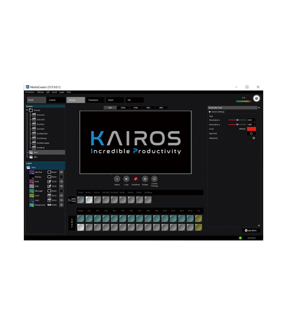Image resolution: width=287 pixels, height=328 pixels.
Task: Choose the Rotate tool icon
Action: coord(145,179)
